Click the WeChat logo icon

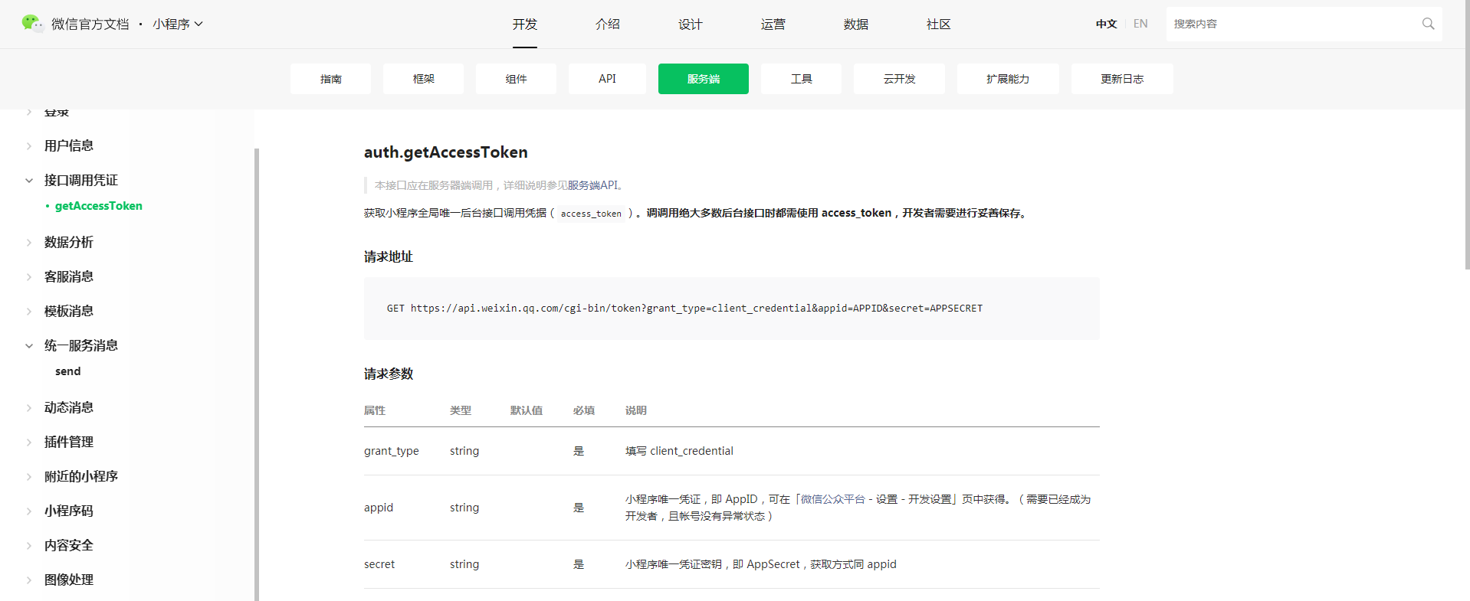click(32, 24)
